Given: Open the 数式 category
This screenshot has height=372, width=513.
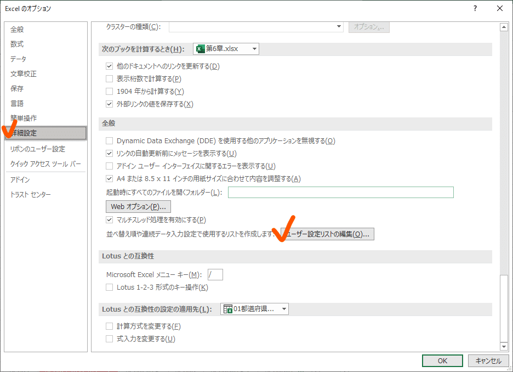Looking at the screenshot, I should click(x=17, y=44).
